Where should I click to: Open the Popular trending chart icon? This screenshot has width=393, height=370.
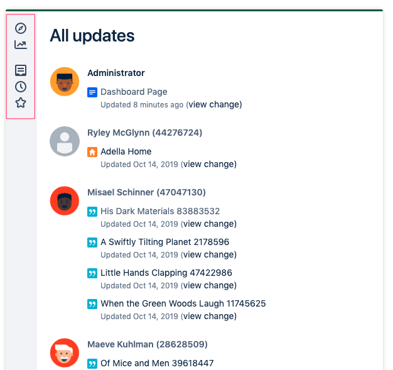[21, 45]
